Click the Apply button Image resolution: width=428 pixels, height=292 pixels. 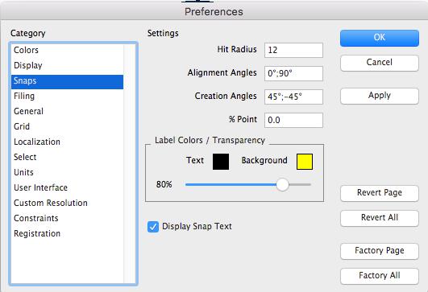point(380,96)
